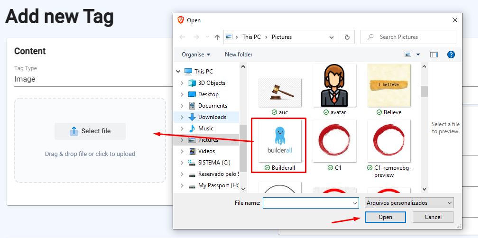Click Select file button on page
The width and height of the screenshot is (481, 238).
point(90,131)
